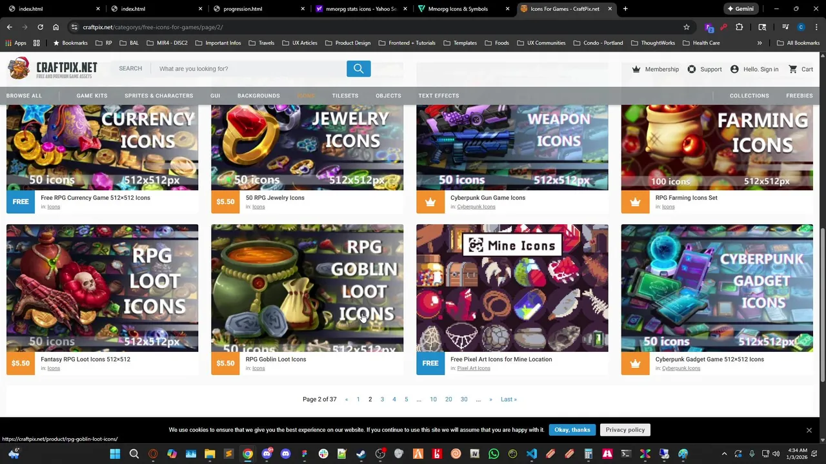Open the Windows Start button
Viewport: 826px width, 464px height.
click(x=115, y=454)
